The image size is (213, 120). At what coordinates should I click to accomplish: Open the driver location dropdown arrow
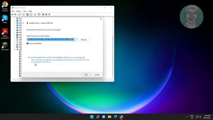click(x=76, y=39)
